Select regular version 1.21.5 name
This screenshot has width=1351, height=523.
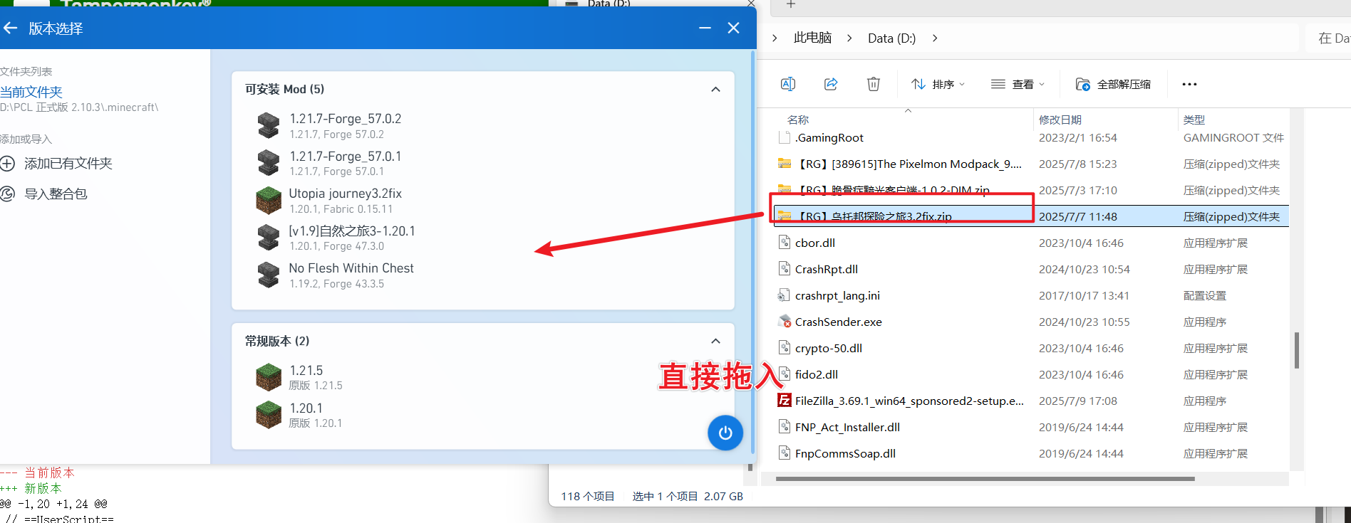tap(306, 371)
